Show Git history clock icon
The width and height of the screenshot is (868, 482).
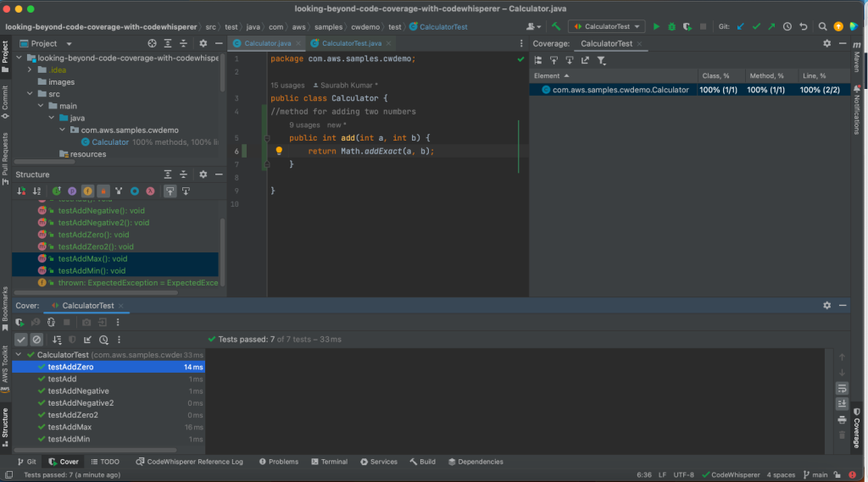coord(787,26)
